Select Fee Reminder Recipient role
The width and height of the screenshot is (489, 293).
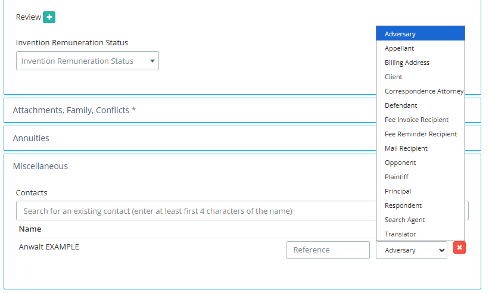pyautogui.click(x=421, y=134)
